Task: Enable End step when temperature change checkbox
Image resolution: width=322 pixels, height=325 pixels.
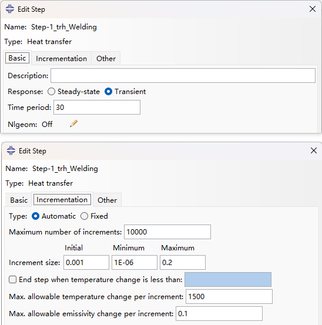Action: 13,279
